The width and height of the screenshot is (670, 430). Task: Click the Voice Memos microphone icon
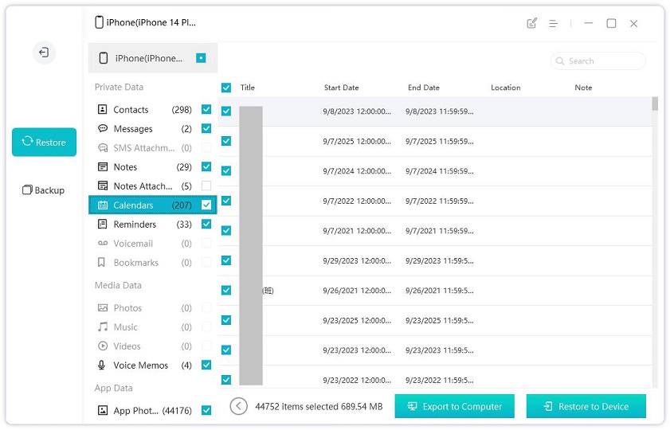click(x=103, y=365)
